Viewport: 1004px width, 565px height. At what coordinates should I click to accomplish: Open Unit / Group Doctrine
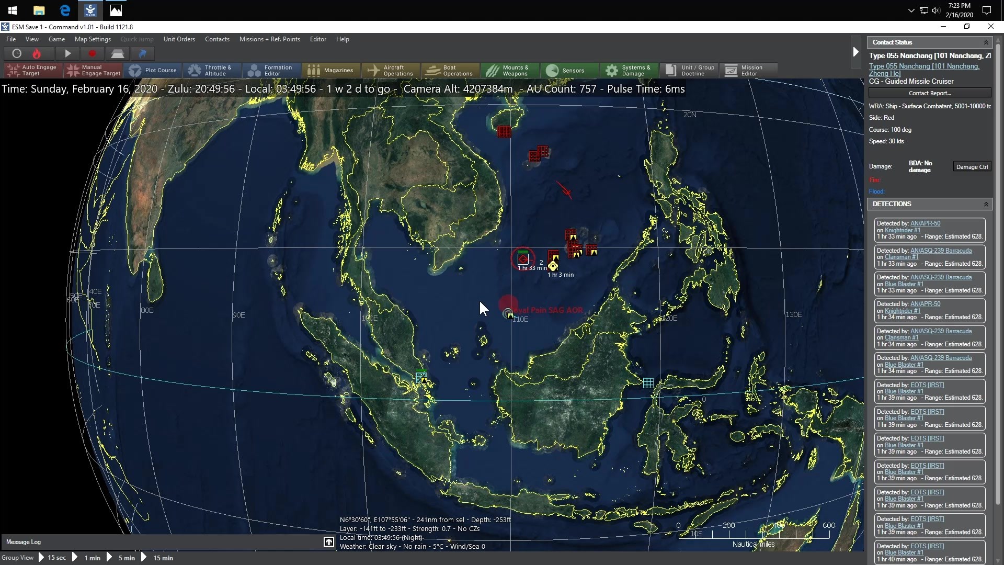pos(689,70)
